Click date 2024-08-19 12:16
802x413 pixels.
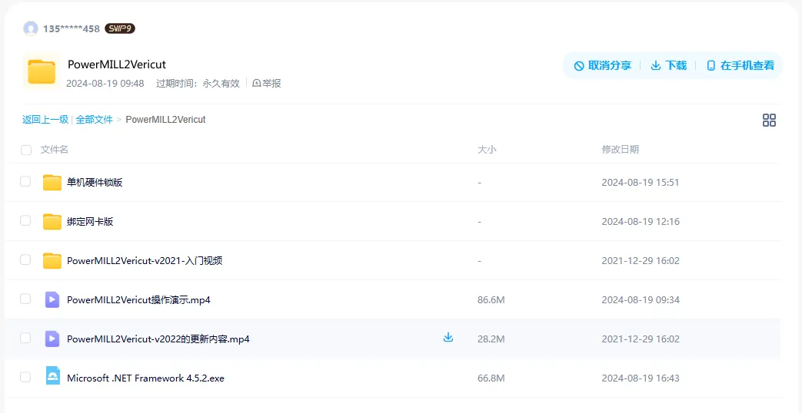(641, 222)
